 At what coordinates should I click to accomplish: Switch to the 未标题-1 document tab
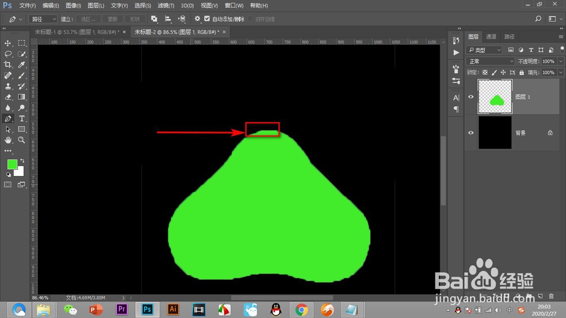point(77,32)
